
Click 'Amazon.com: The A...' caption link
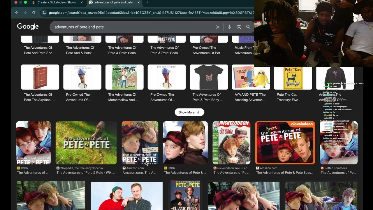139,173
